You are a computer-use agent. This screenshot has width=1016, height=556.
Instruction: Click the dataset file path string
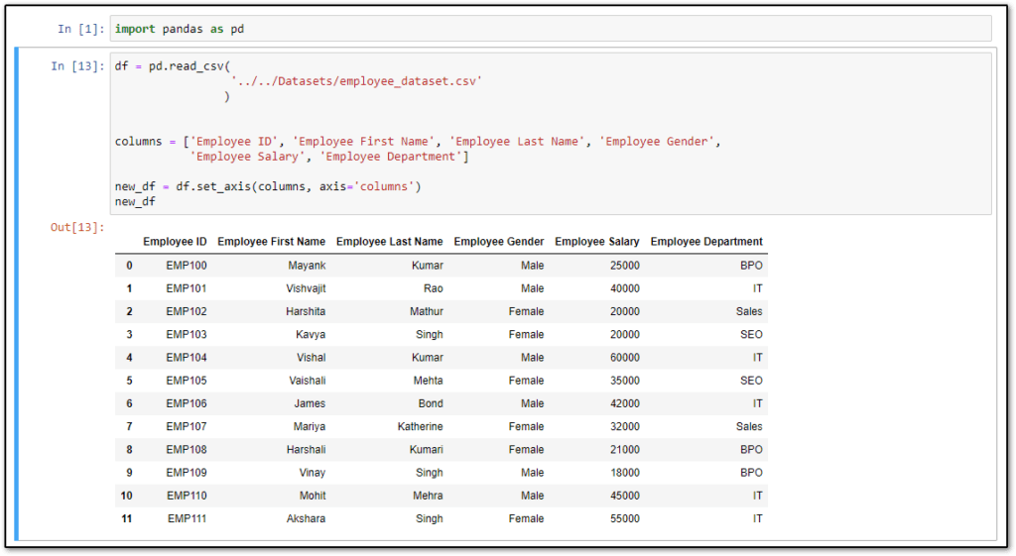coord(356,81)
